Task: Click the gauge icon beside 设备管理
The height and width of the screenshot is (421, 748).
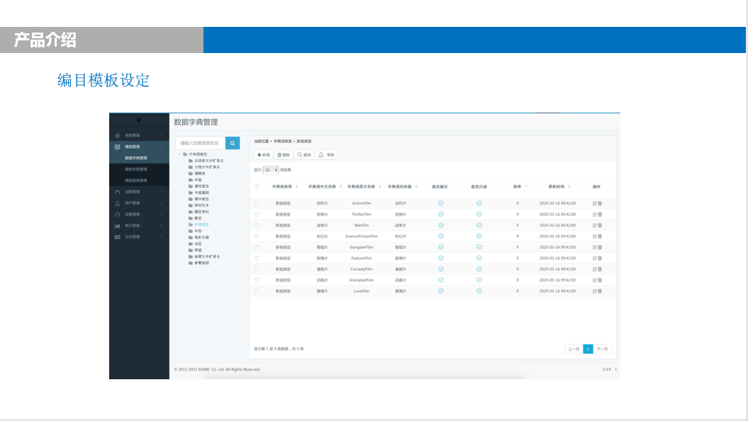Action: coord(118,214)
